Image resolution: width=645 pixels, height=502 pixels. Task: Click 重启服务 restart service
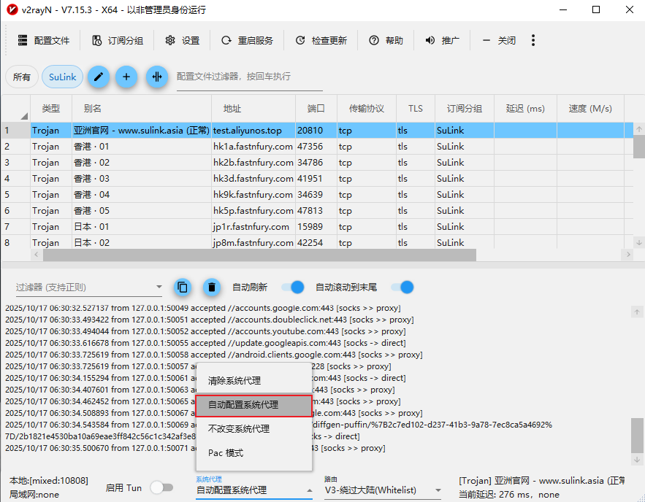point(247,41)
